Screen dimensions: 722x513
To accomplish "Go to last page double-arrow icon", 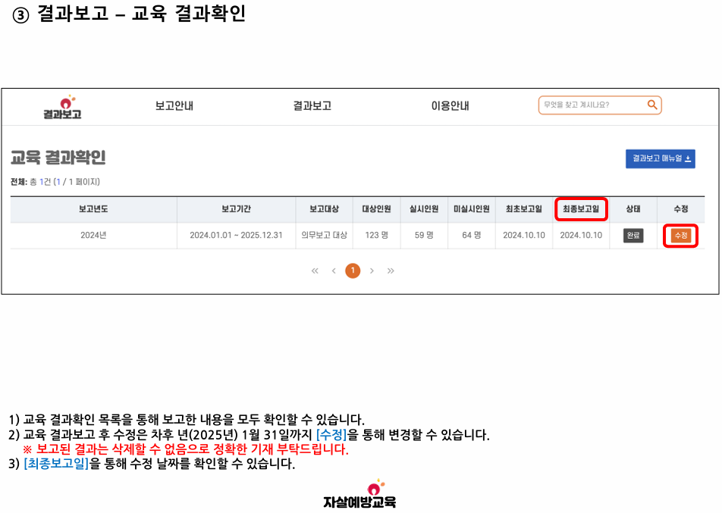I will [391, 271].
